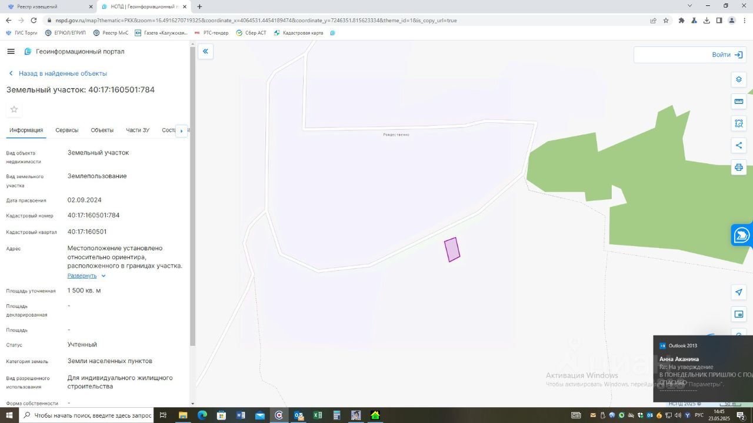Viewport: 753px width, 423px height.
Task: Open Outlook from the taskbar
Action: click(298, 415)
